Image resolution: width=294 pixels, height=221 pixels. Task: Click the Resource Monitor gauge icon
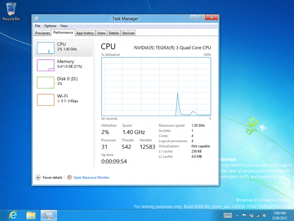point(69,178)
